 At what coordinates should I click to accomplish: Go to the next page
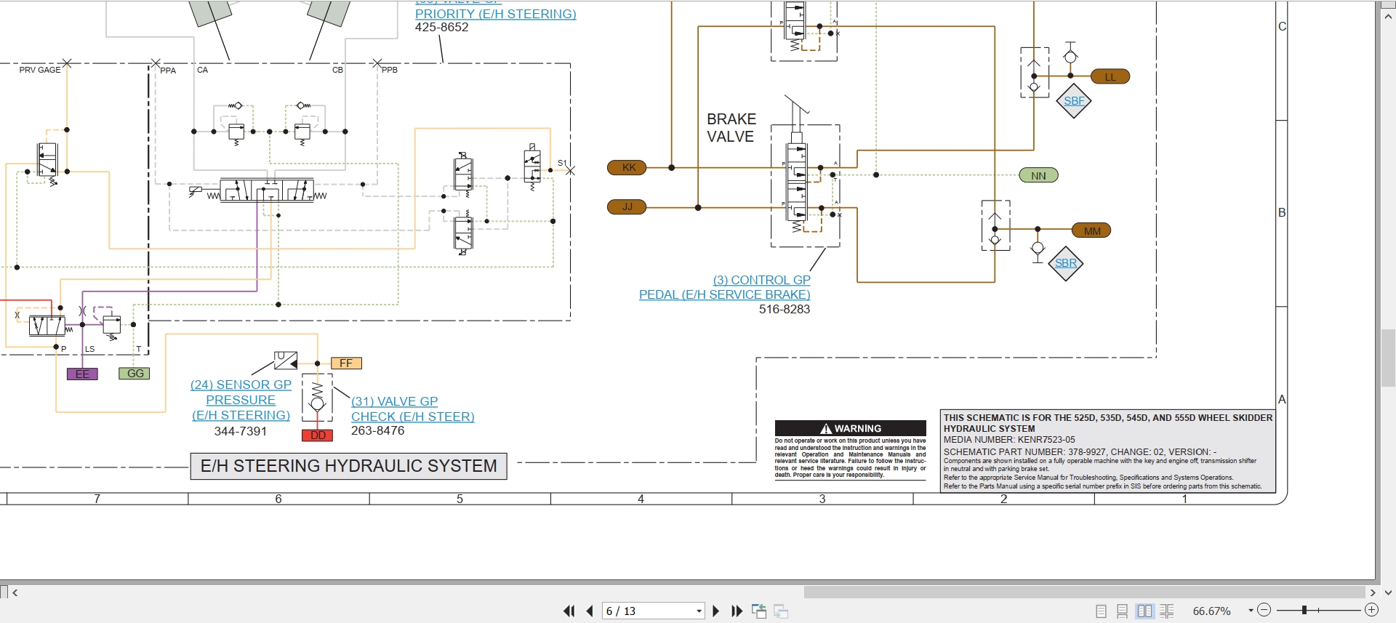click(715, 611)
